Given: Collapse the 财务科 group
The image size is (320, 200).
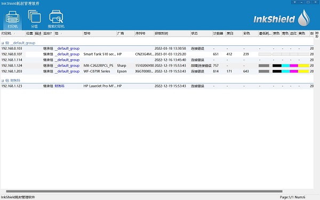Looking at the screenshot, I should pyautogui.click(x=3, y=81).
